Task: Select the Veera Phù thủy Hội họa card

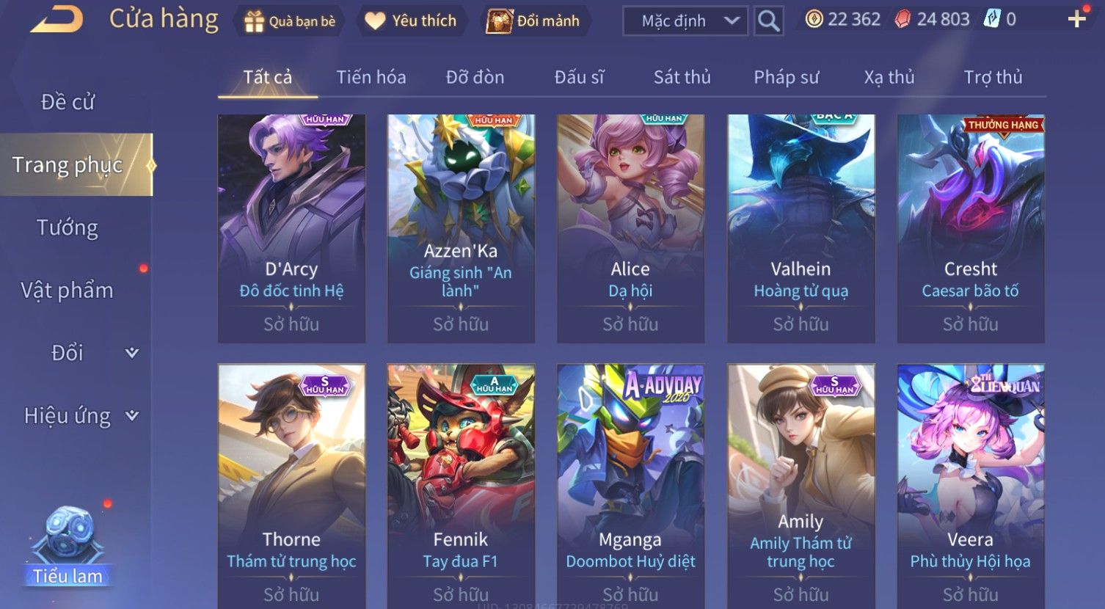Action: [971, 486]
